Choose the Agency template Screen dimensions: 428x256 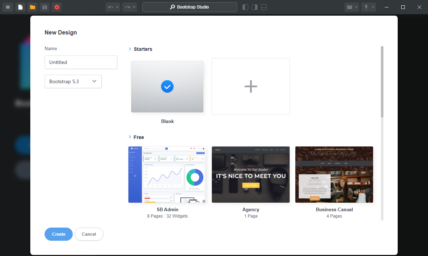(251, 175)
